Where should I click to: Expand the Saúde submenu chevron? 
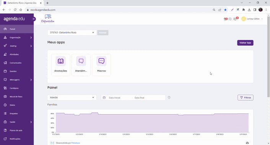pyautogui.click(x=31, y=122)
